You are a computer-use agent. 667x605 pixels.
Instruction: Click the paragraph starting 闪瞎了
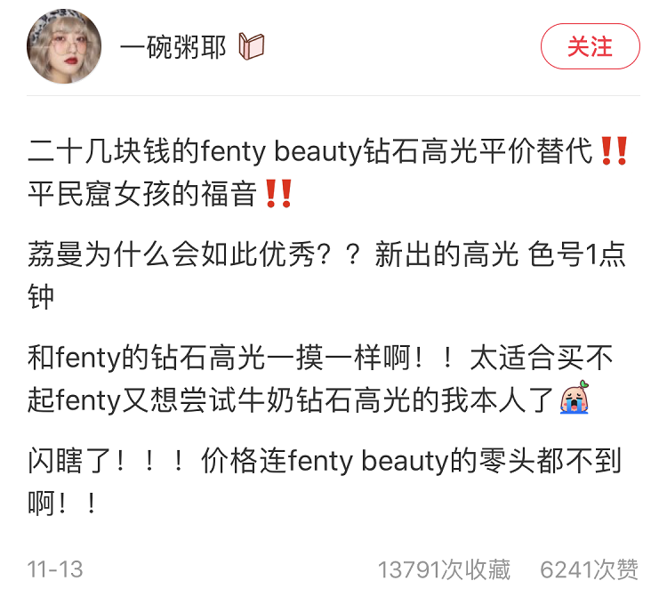[x=325, y=482]
